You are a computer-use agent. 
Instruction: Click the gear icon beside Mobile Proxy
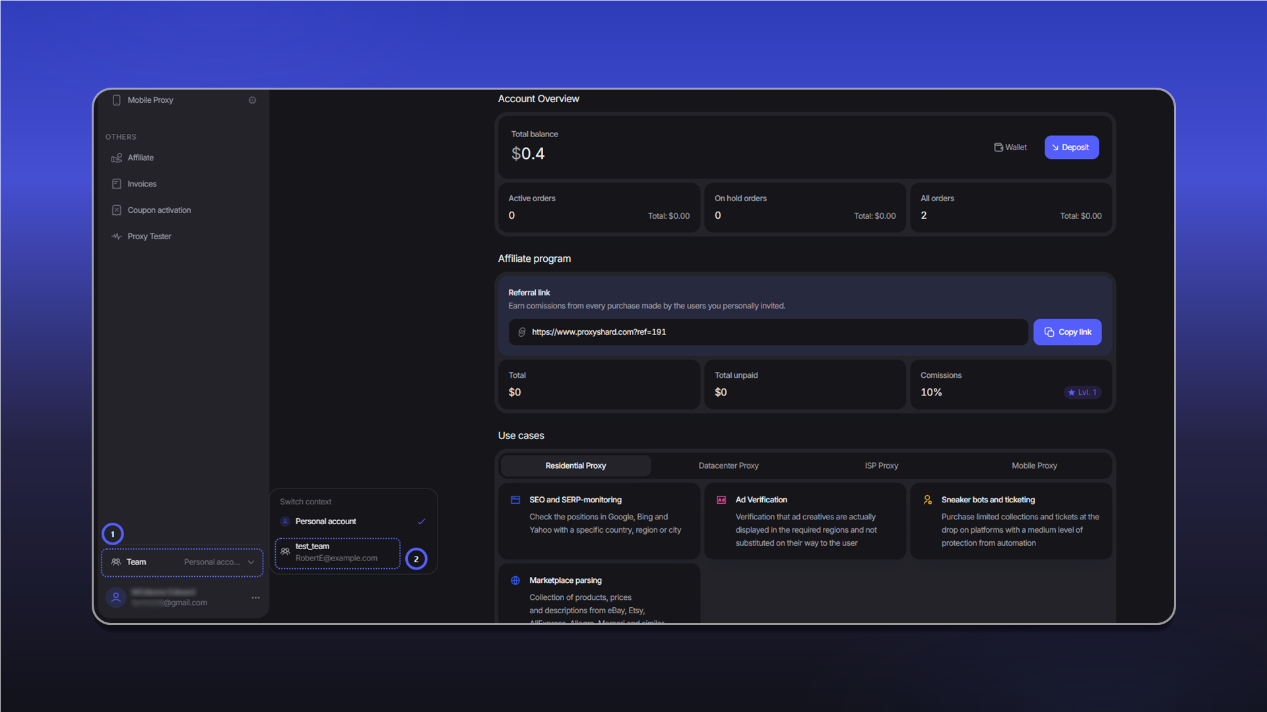[x=252, y=100]
